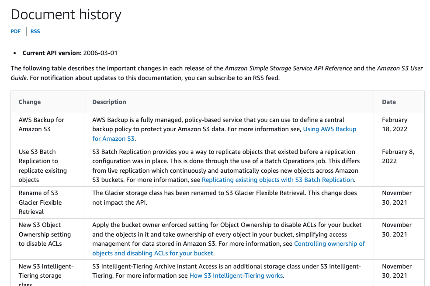This screenshot has height=286, width=430.
Task: Click the Document history page heading
Action: [66, 14]
